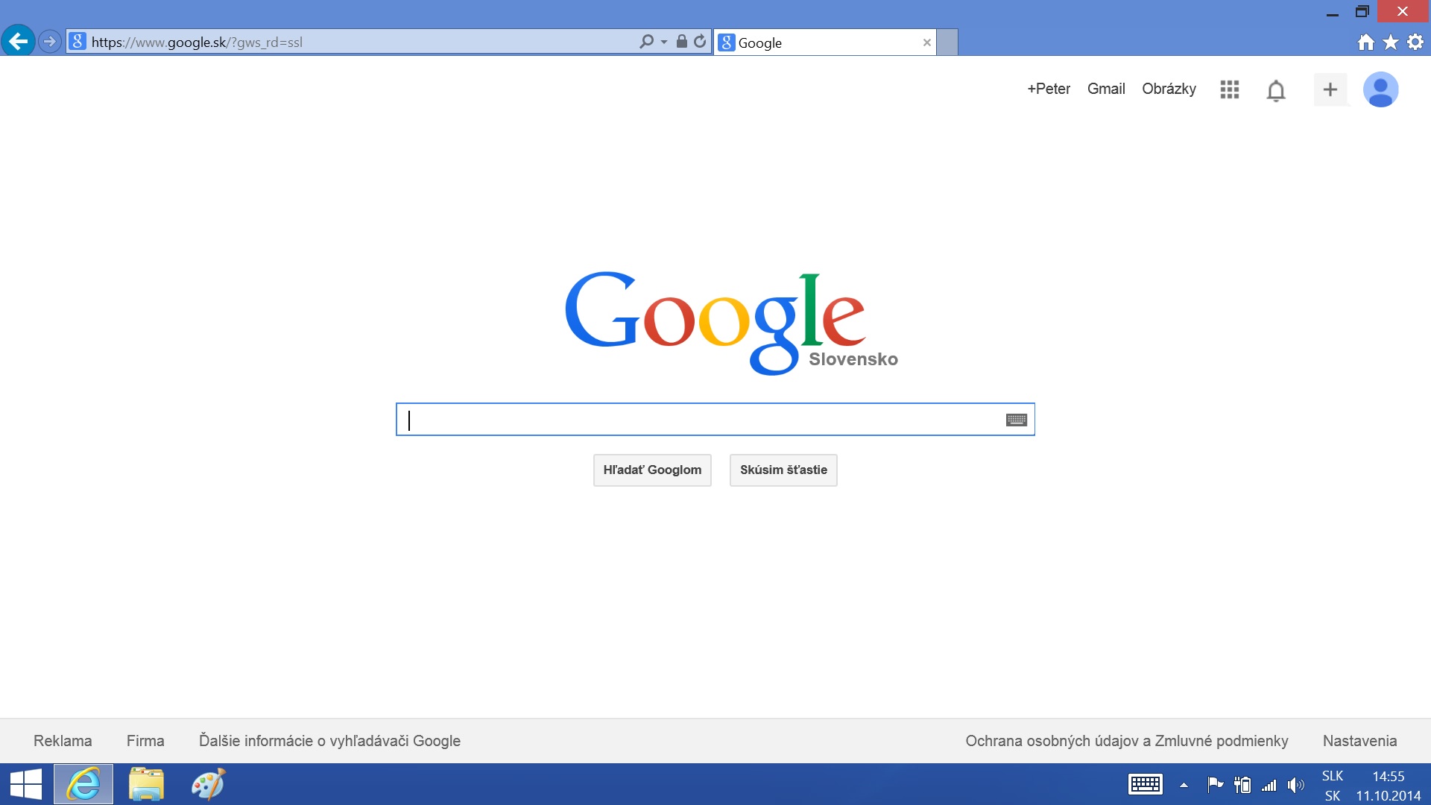This screenshot has width=1431, height=805.
Task: Switch input language SLK SK indicator
Action: (1333, 786)
